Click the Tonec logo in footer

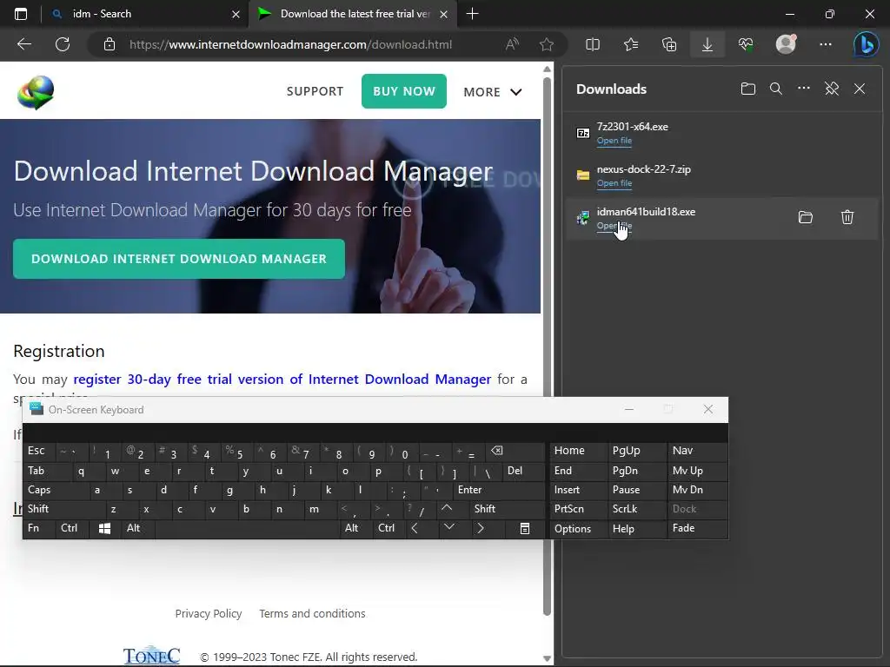[151, 656]
